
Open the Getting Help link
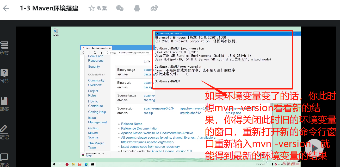(97, 112)
